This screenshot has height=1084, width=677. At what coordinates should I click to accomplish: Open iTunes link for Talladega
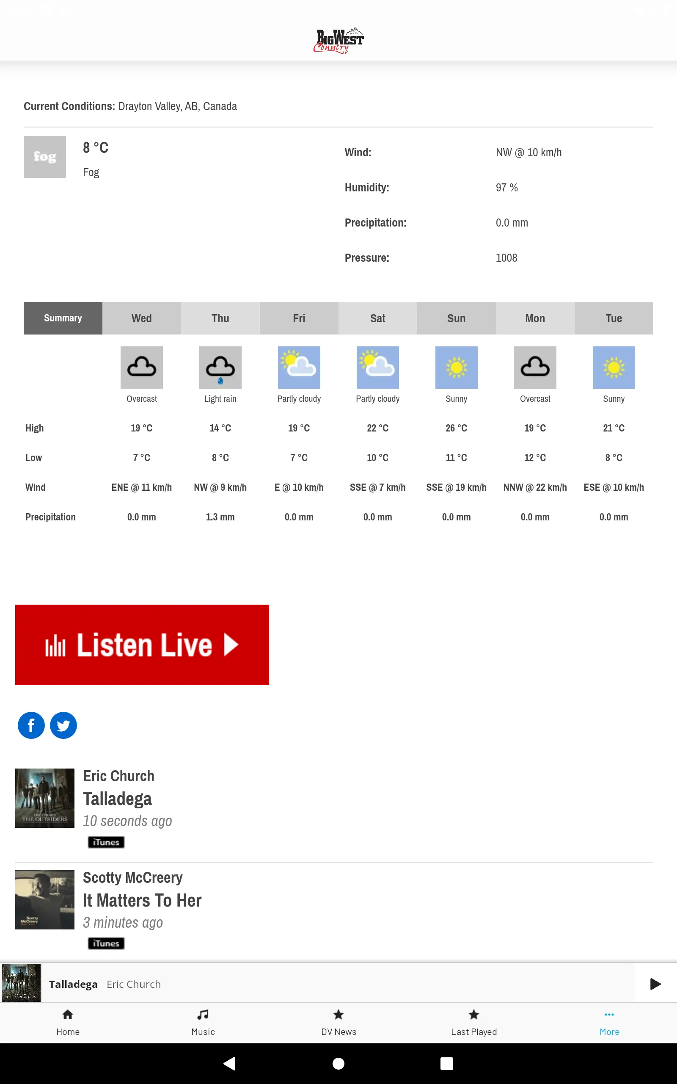pyautogui.click(x=106, y=842)
